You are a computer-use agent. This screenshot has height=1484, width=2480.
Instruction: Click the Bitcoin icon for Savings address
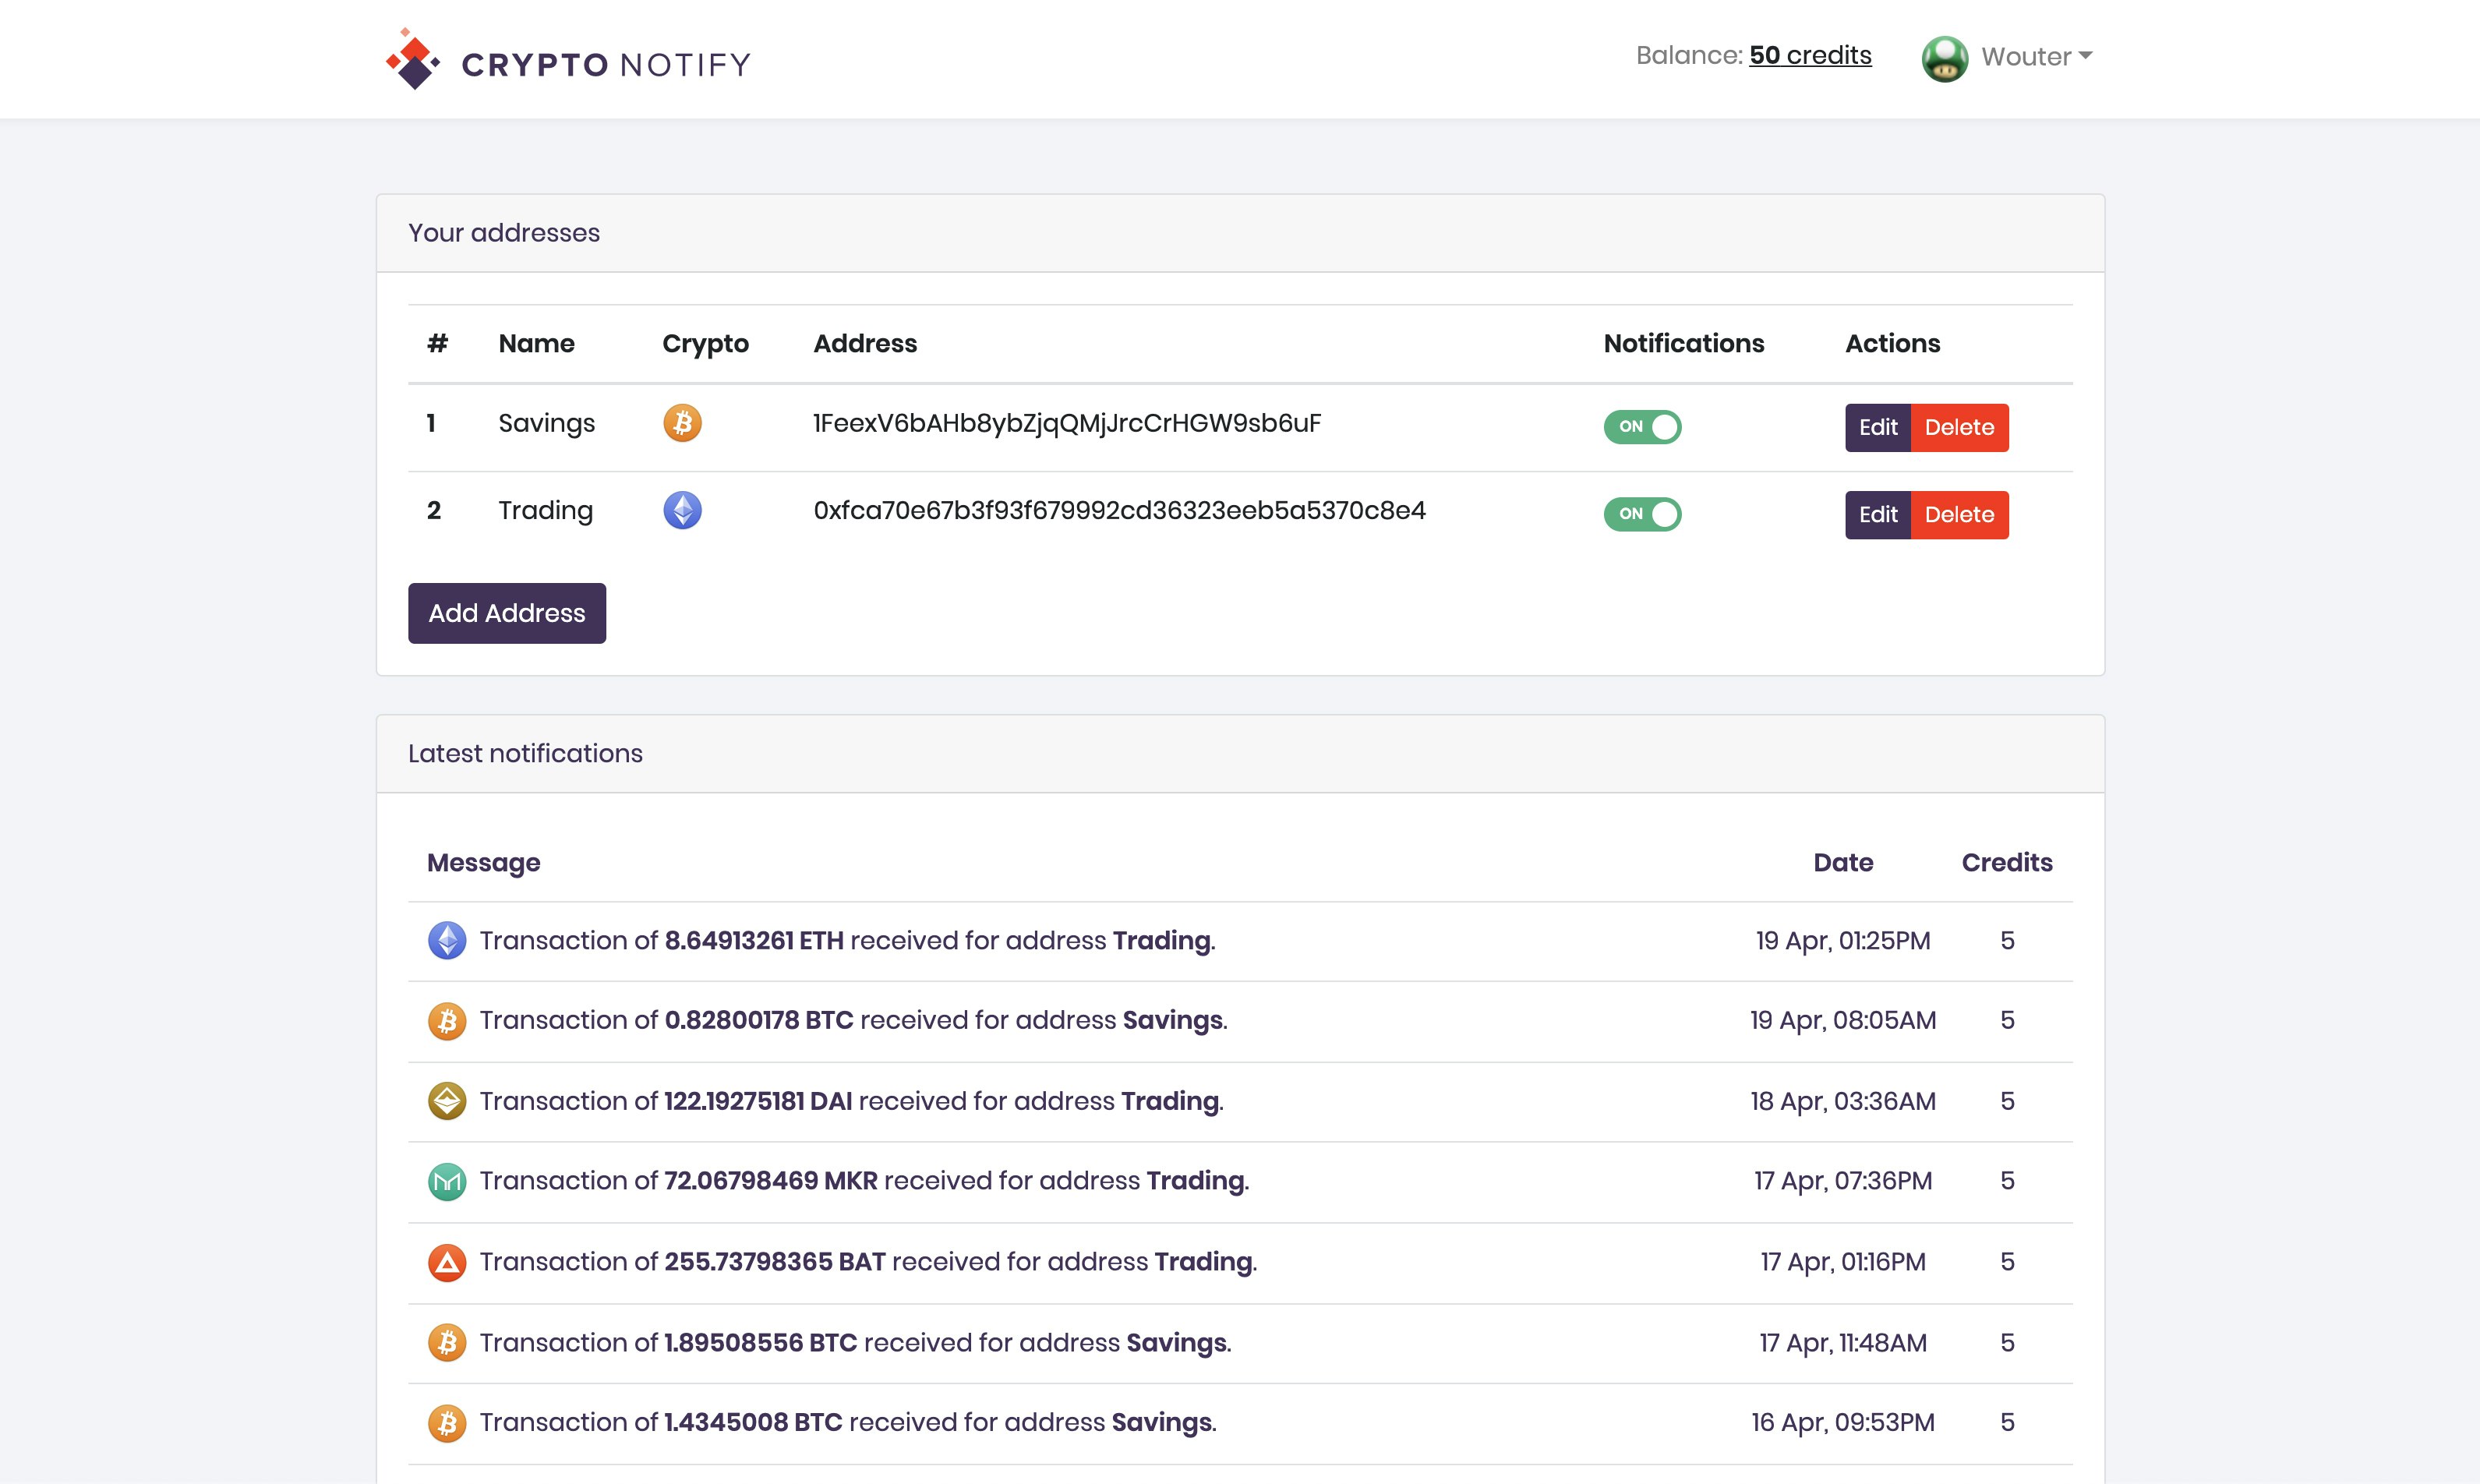[x=683, y=423]
